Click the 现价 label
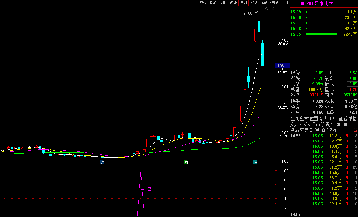358x217 pixels. pyautogui.click(x=295, y=73)
